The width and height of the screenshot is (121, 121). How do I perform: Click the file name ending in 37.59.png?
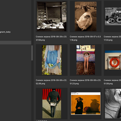[x=51, y=38]
